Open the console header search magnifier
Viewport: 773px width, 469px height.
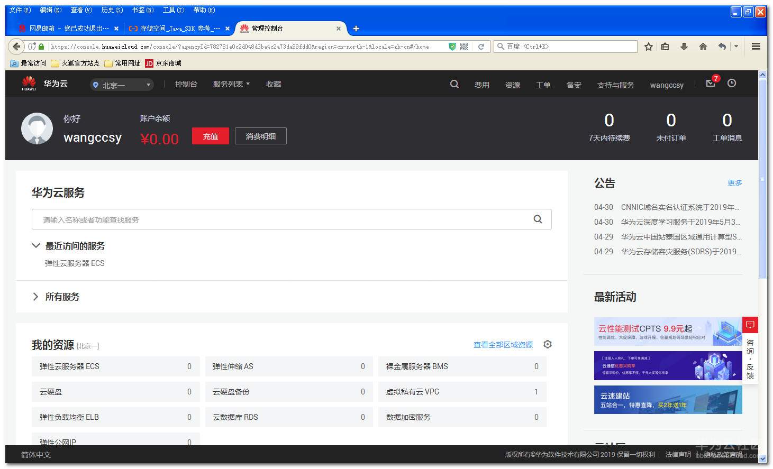[x=454, y=84]
